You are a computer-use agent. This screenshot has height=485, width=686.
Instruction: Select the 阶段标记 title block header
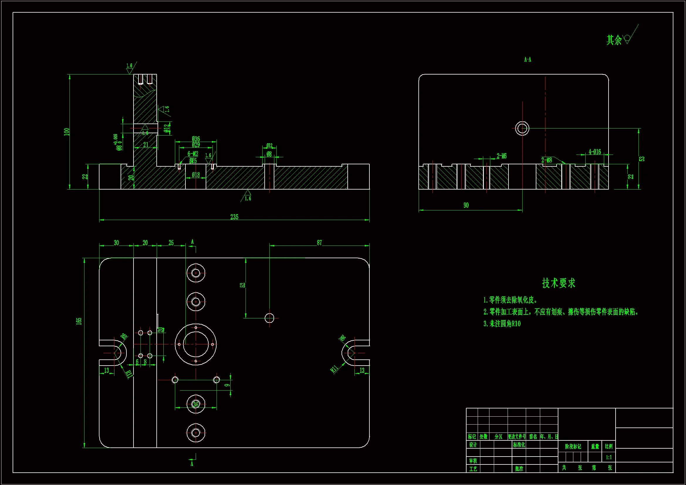(573, 447)
